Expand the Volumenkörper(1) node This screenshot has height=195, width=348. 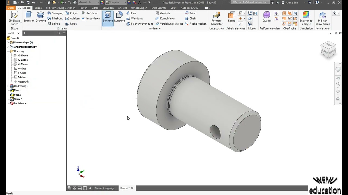(8, 43)
